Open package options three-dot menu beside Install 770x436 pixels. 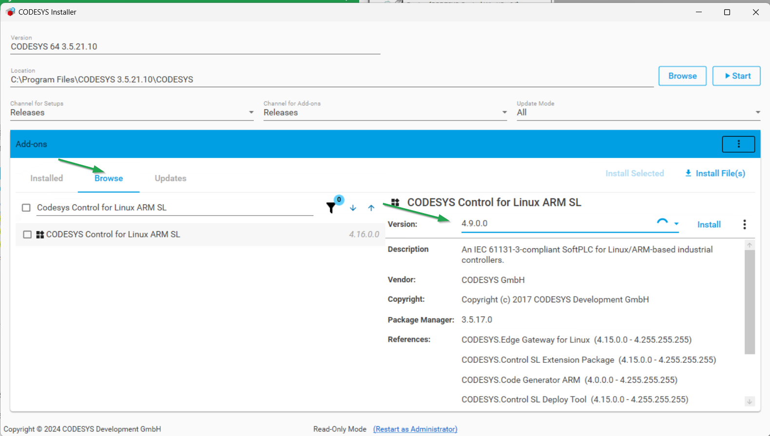pyautogui.click(x=744, y=224)
